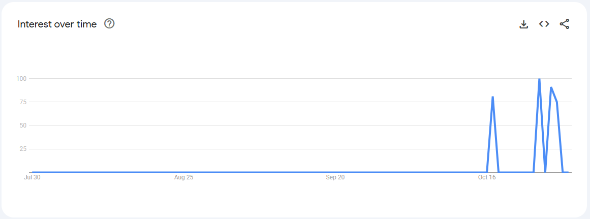
Task: Click the top of the last spike
Action: [551, 87]
